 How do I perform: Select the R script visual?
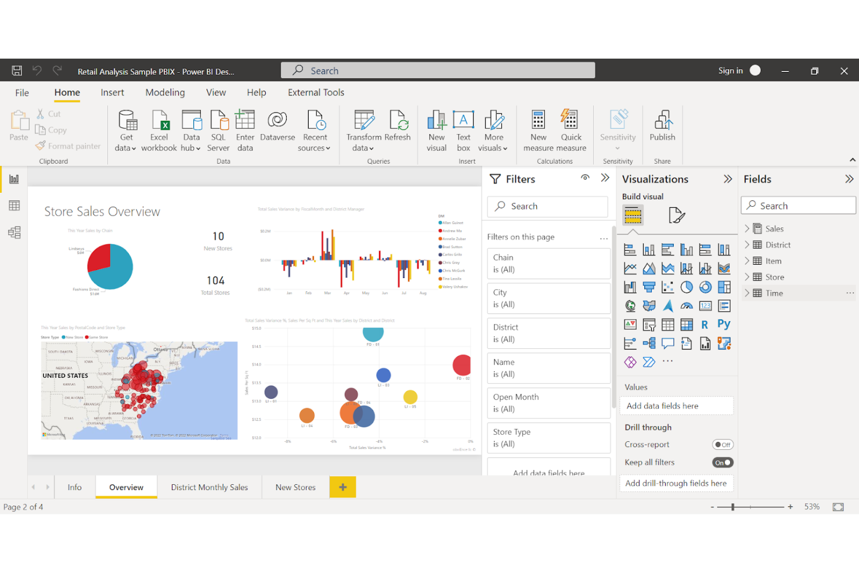click(705, 325)
